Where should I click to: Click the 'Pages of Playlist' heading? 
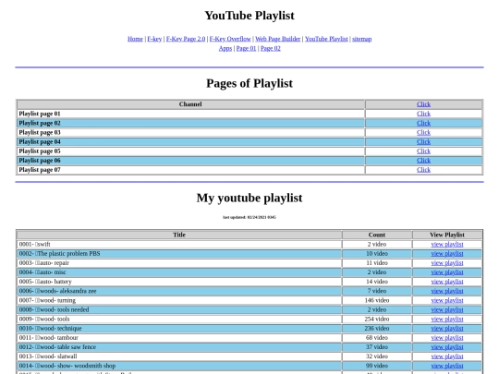(x=249, y=83)
